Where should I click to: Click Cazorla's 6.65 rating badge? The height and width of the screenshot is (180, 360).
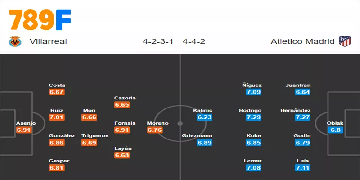[122, 105]
